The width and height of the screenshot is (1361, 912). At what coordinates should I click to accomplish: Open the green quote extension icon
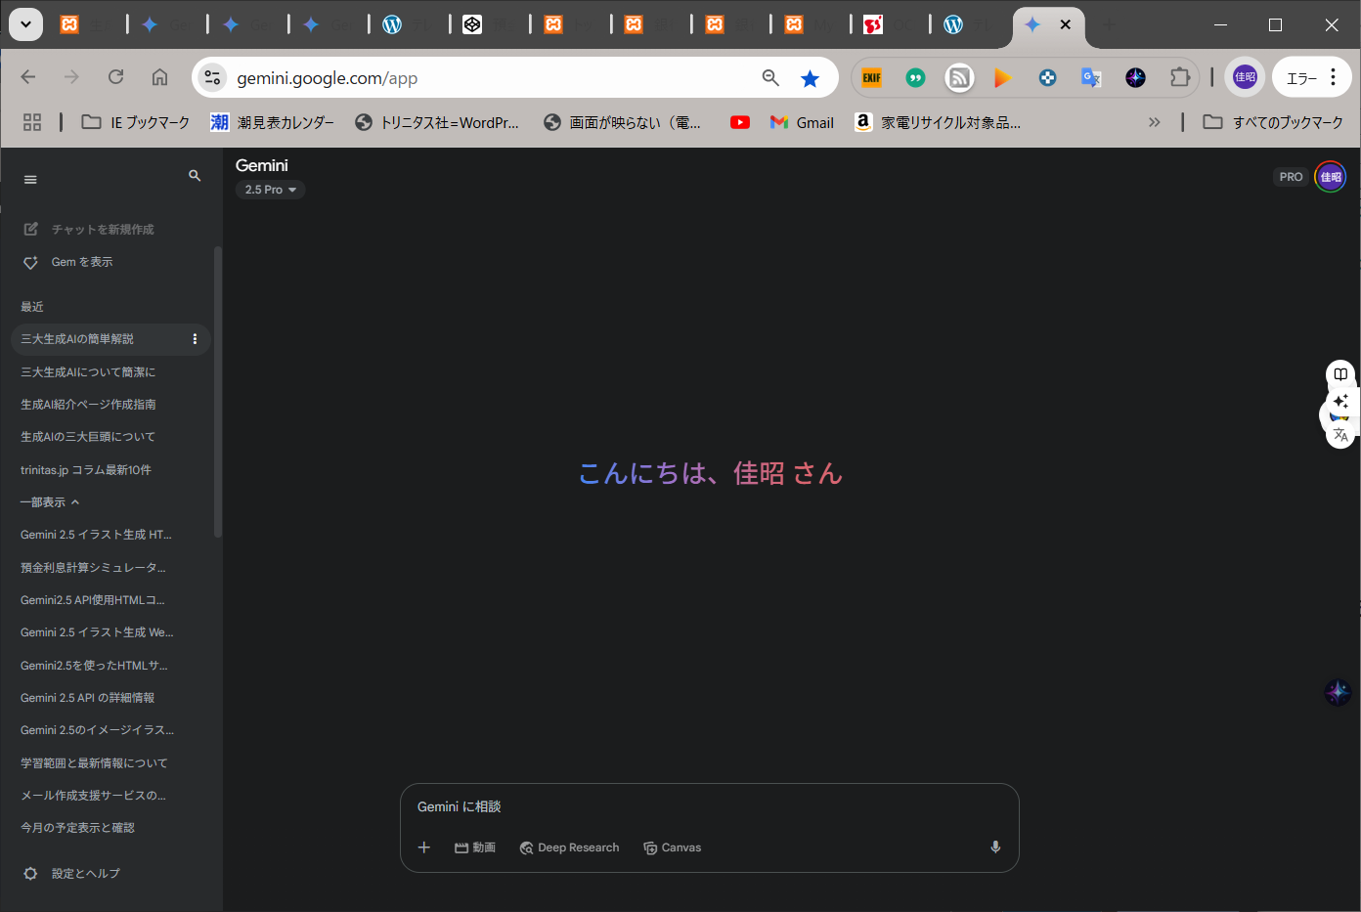coord(915,77)
